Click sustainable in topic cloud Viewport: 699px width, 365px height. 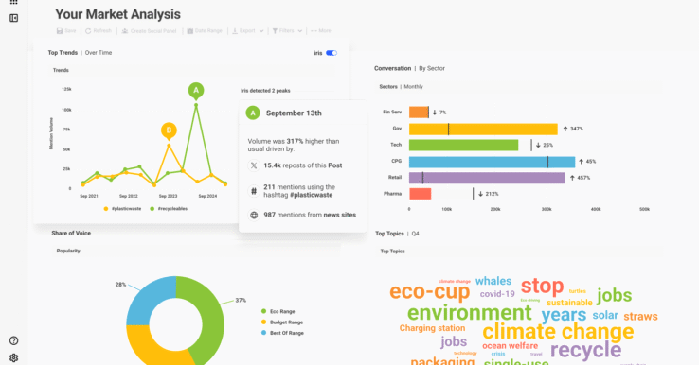point(570,303)
